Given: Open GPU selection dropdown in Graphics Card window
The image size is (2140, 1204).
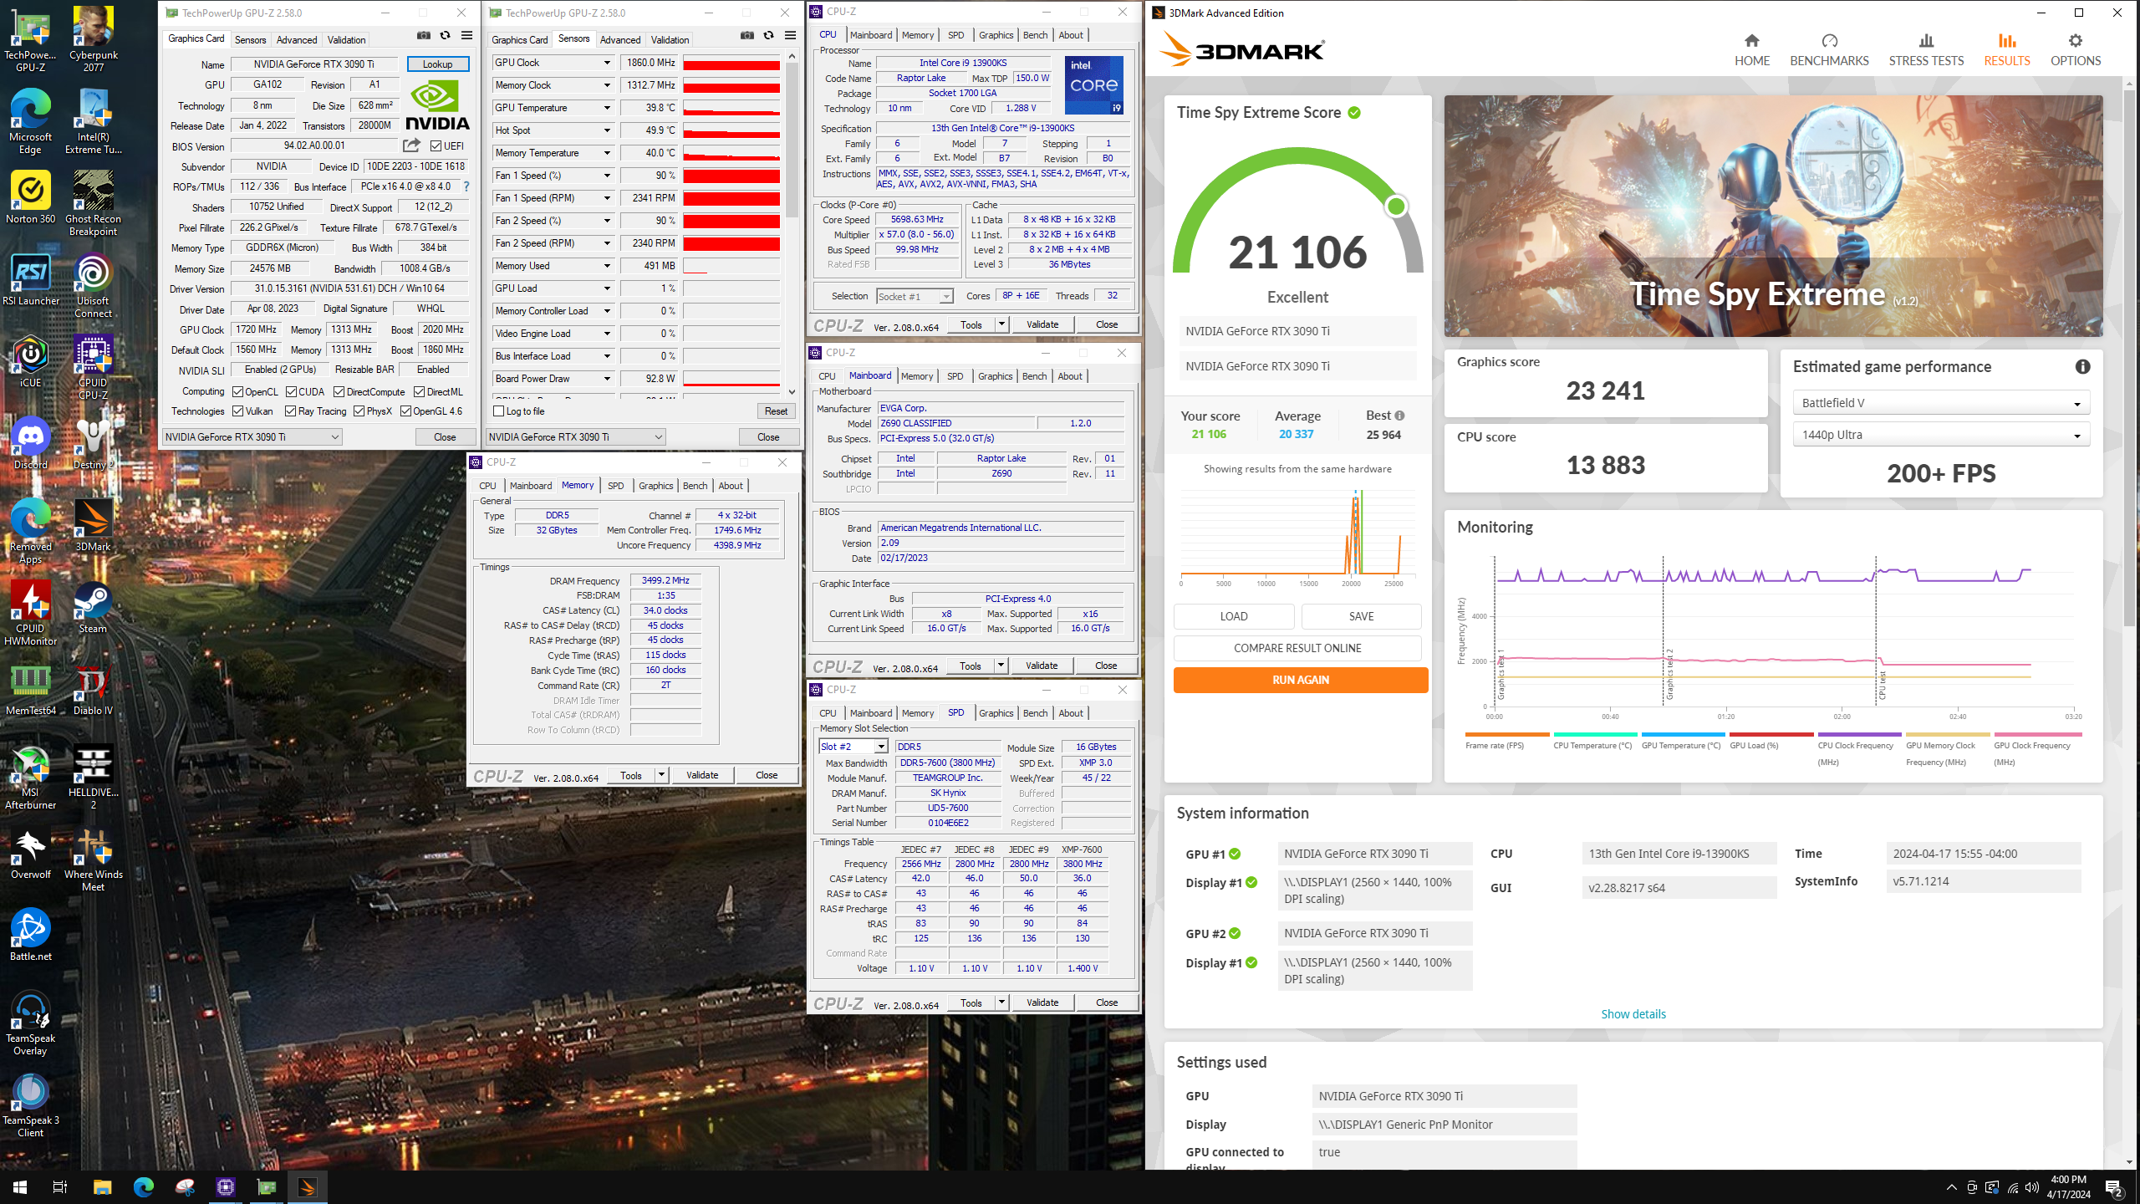Looking at the screenshot, I should point(252,436).
